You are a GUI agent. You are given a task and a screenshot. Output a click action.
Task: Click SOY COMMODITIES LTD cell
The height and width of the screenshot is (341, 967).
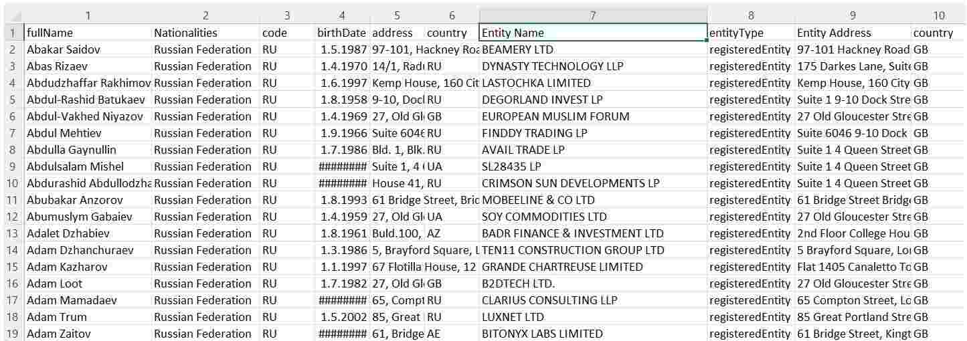point(593,217)
